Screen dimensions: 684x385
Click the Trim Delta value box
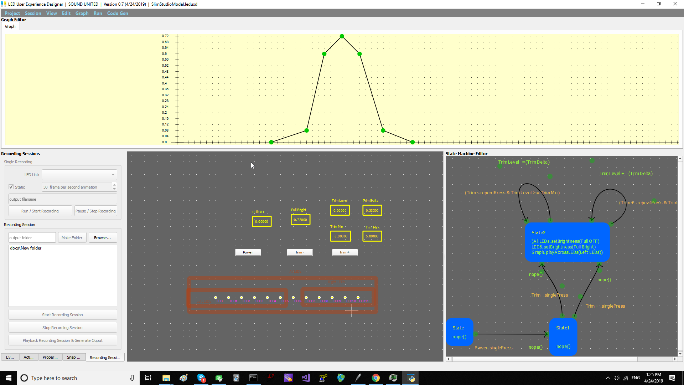pos(372,210)
